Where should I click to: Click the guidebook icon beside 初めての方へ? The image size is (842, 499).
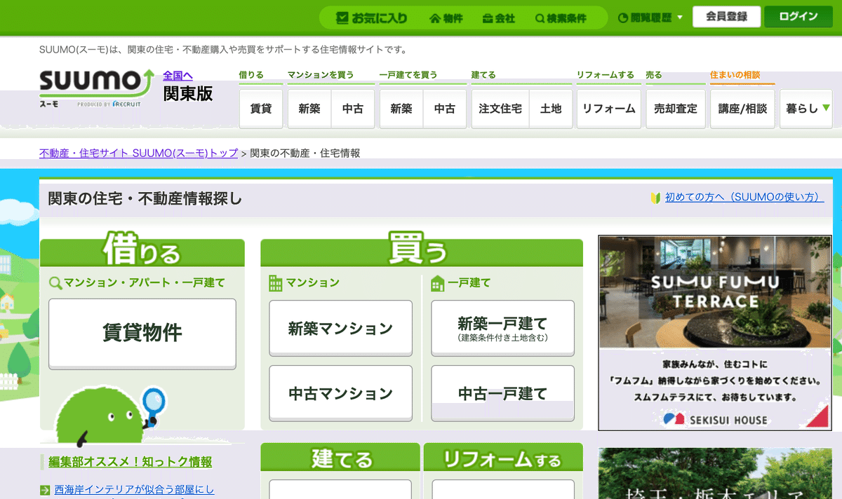click(654, 198)
